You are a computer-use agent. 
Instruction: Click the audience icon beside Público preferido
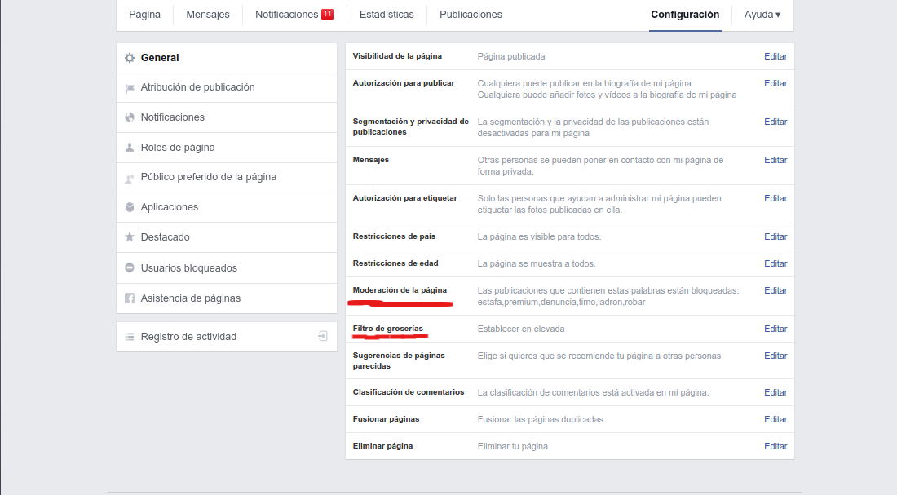click(130, 178)
